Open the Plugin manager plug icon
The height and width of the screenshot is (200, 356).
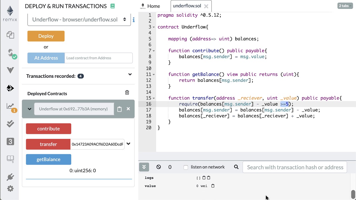(x=10, y=177)
